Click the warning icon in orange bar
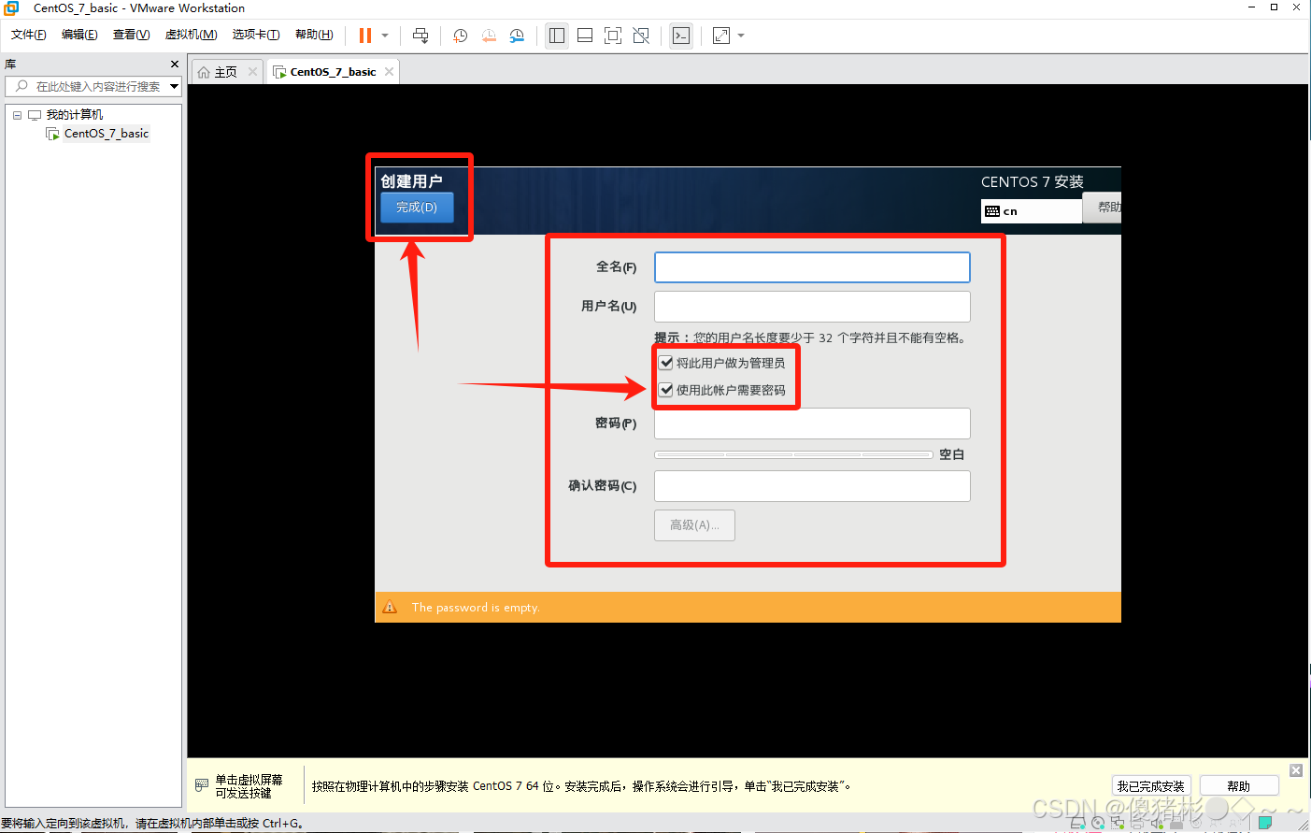Image resolution: width=1311 pixels, height=833 pixels. [390, 607]
